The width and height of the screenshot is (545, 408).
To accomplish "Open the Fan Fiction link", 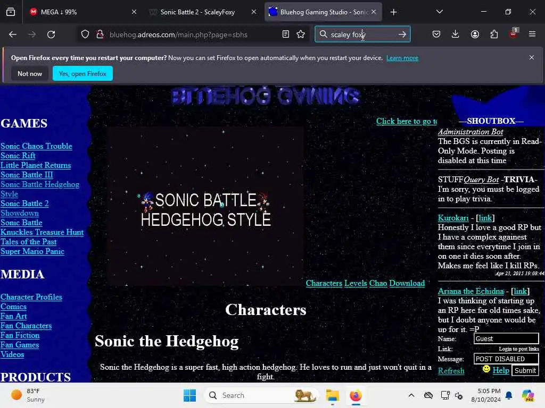I will pyautogui.click(x=20, y=336).
